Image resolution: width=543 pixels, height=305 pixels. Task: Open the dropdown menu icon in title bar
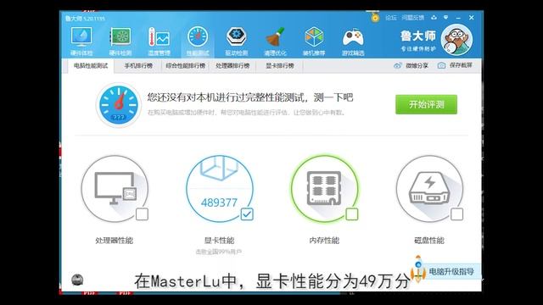(445, 17)
